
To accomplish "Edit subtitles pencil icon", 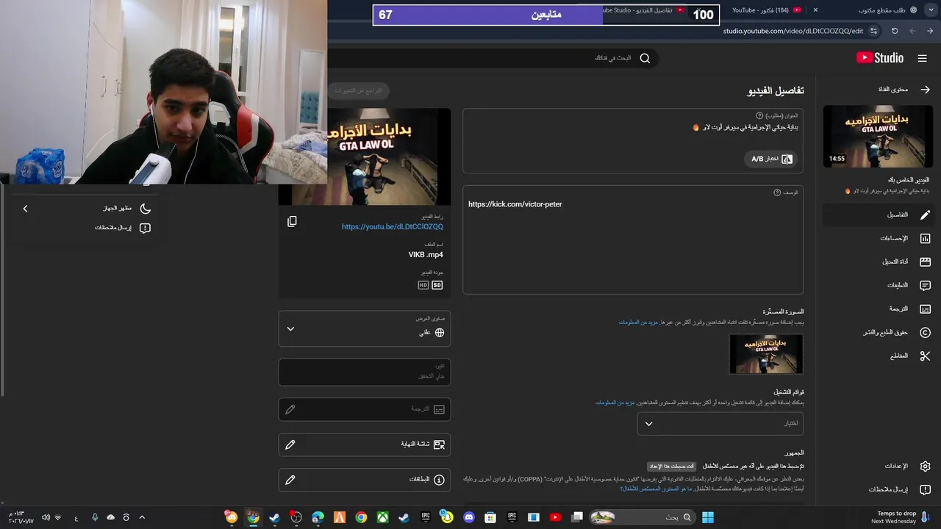I will pos(290,409).
